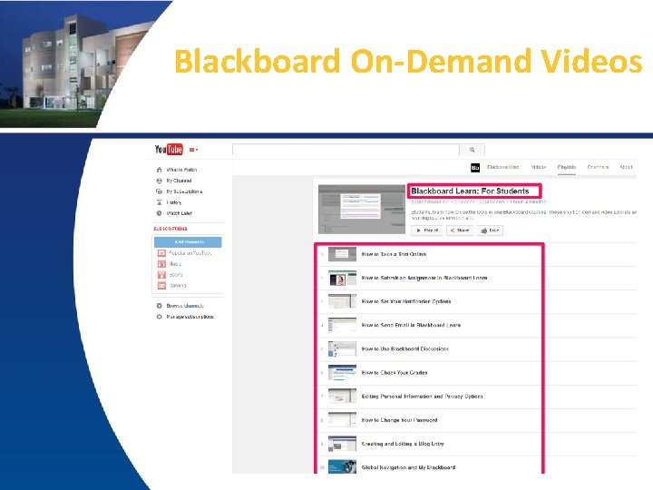Open History hourglass icon
Image resolution: width=653 pixels, height=490 pixels.
coord(159,202)
